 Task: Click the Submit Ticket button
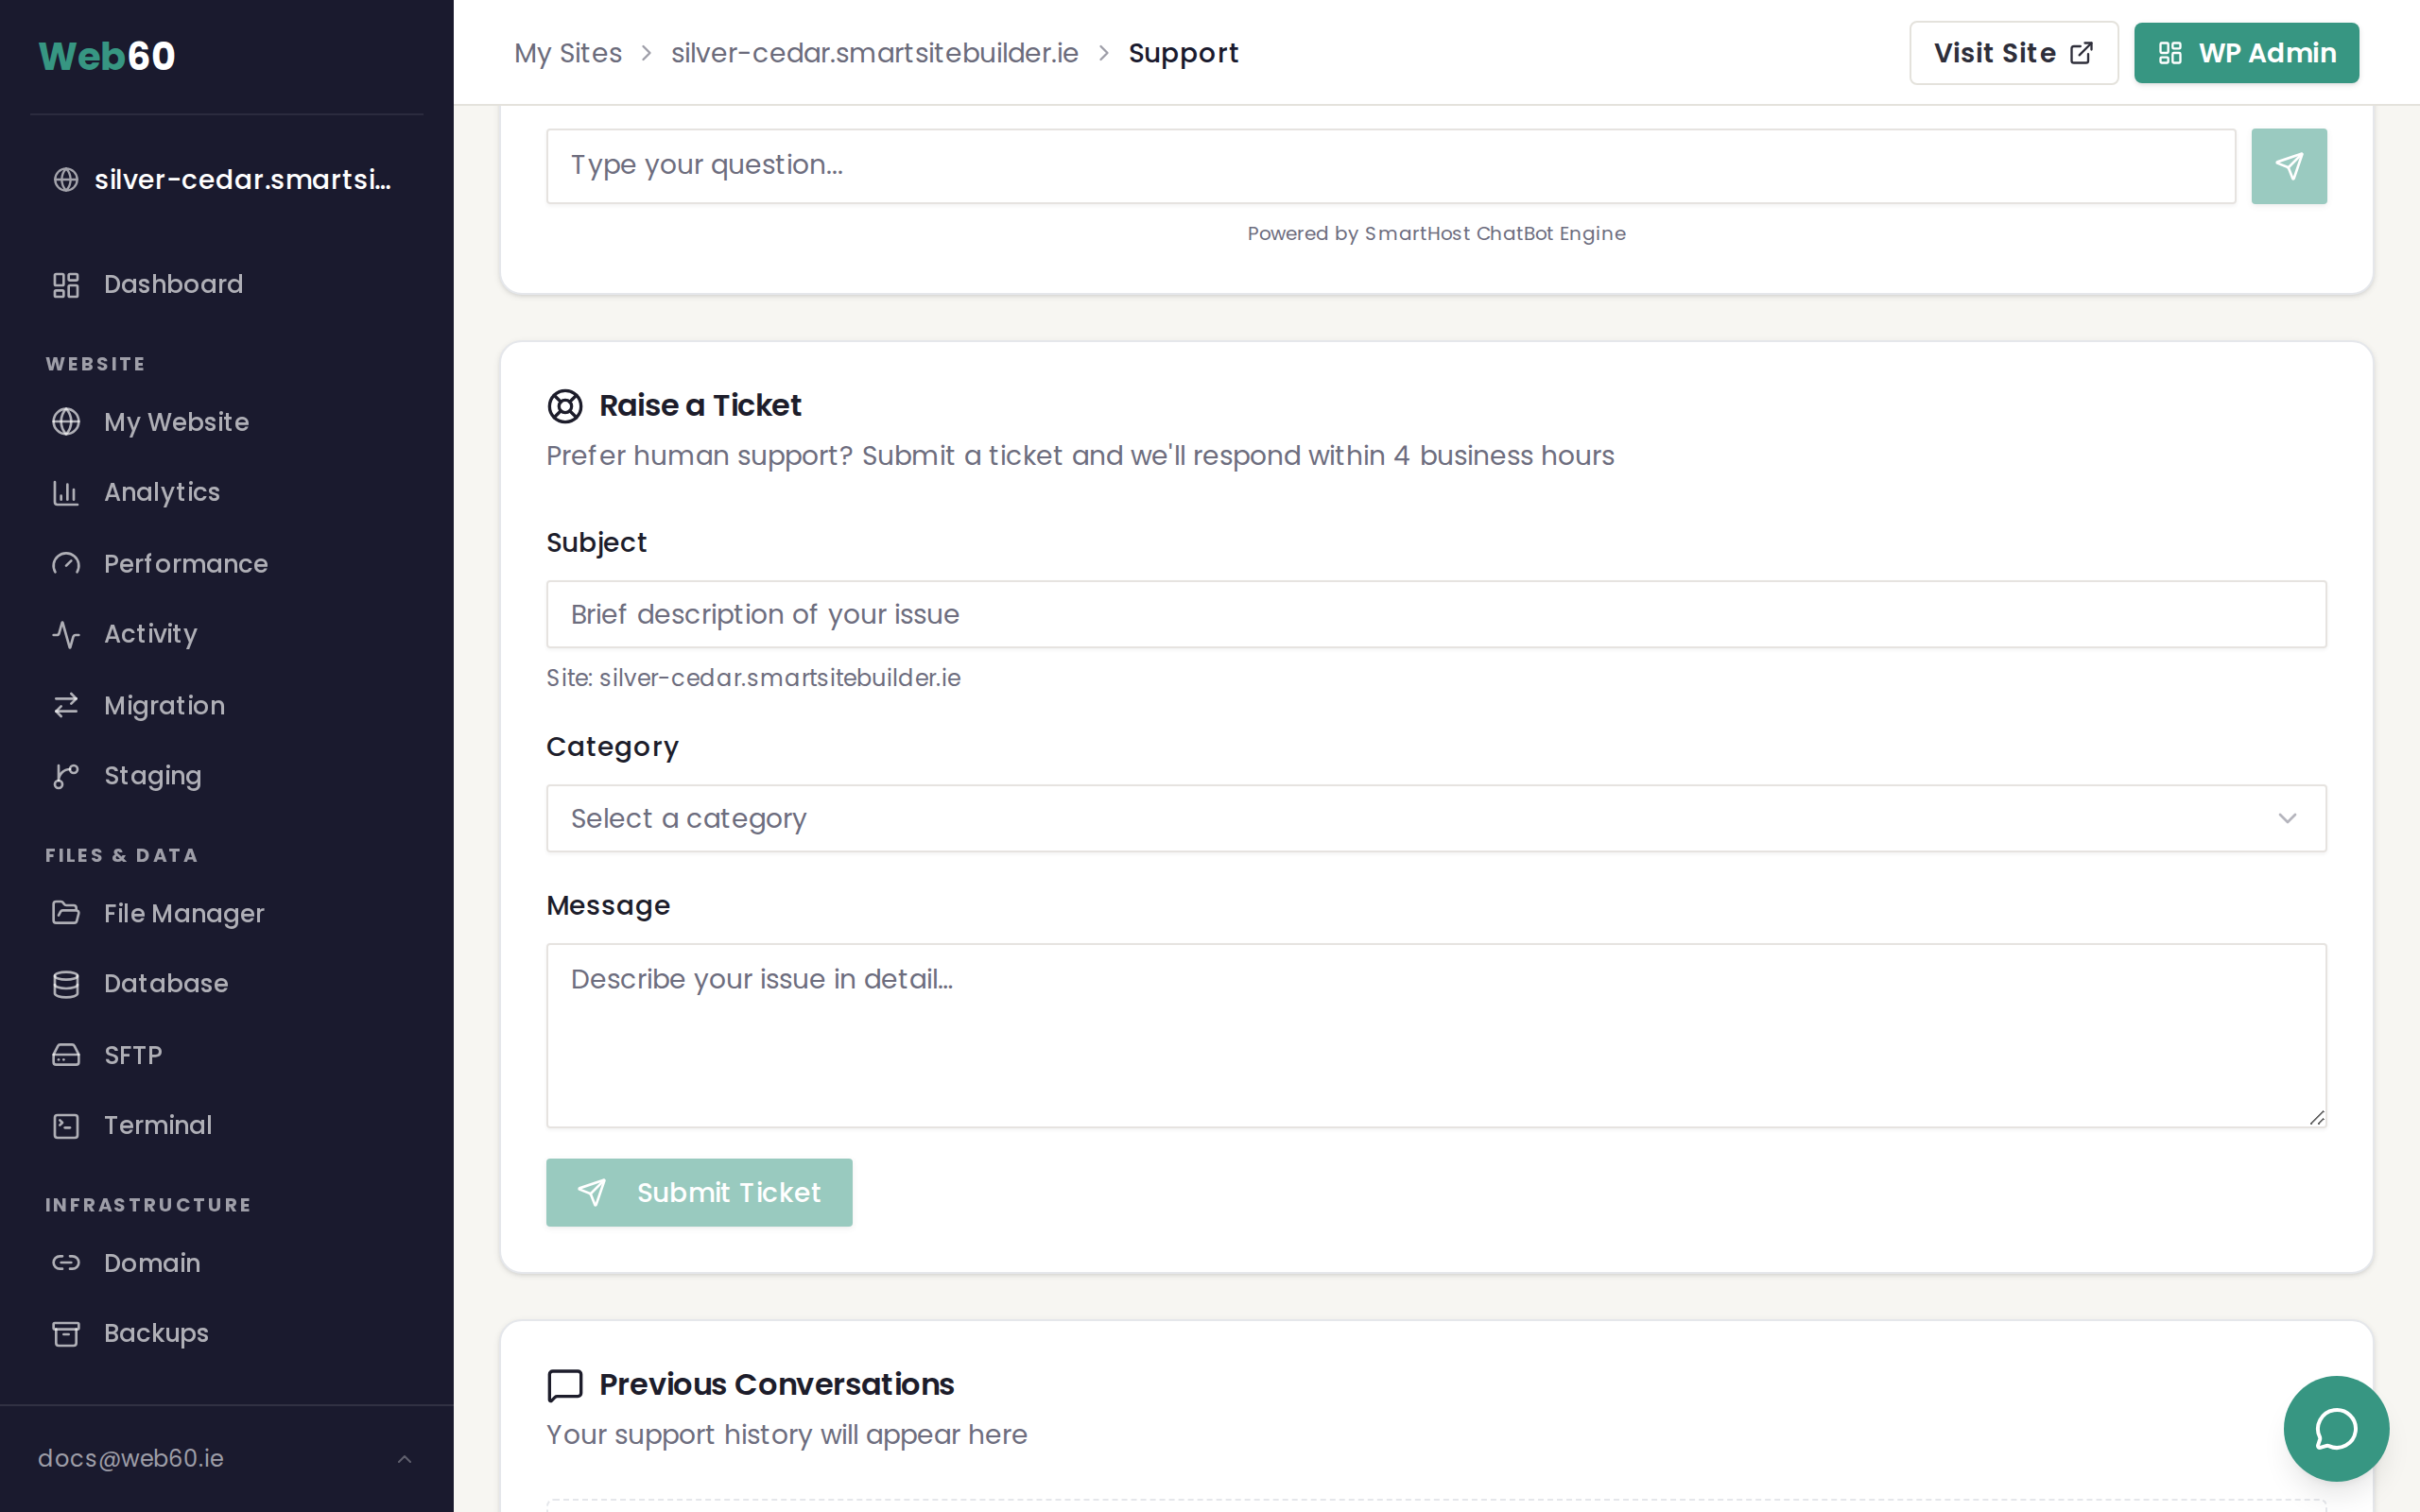[698, 1192]
